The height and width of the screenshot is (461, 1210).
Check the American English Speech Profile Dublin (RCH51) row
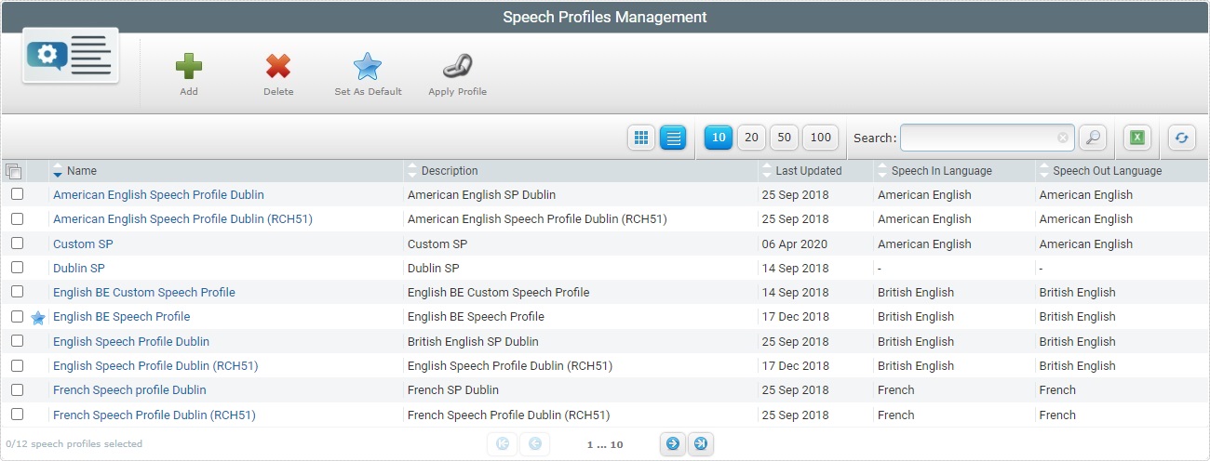pyautogui.click(x=17, y=218)
